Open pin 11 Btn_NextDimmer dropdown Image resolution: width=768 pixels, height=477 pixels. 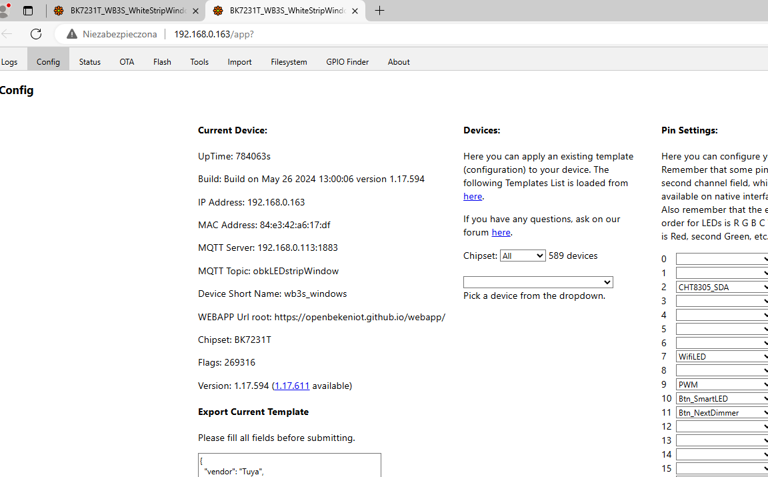[x=722, y=412]
